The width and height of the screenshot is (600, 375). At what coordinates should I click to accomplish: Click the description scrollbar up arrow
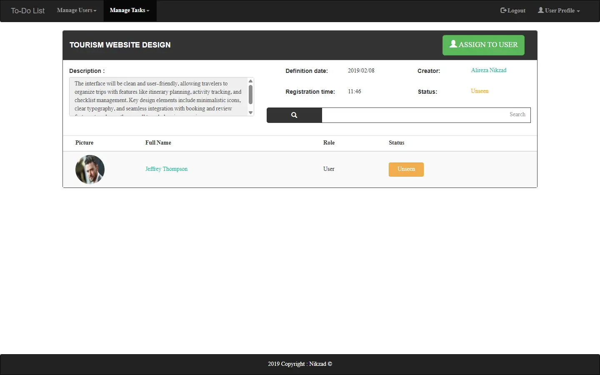pyautogui.click(x=250, y=81)
